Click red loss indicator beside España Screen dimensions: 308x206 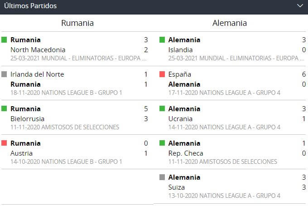point(162,74)
